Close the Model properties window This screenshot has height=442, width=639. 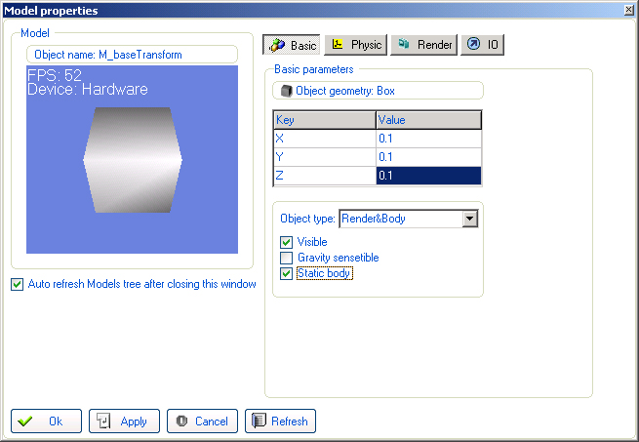point(626,10)
